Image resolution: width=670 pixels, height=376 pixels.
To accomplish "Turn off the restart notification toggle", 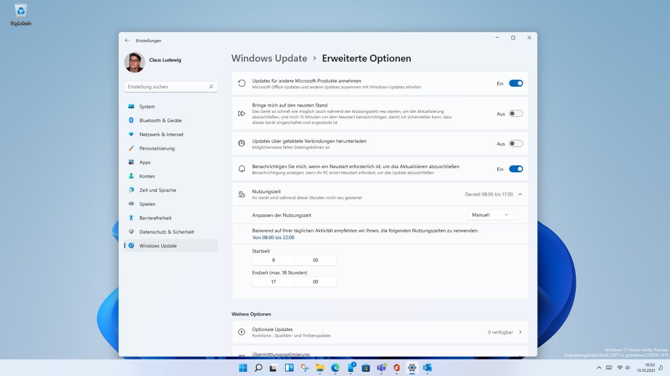I will pyautogui.click(x=516, y=169).
